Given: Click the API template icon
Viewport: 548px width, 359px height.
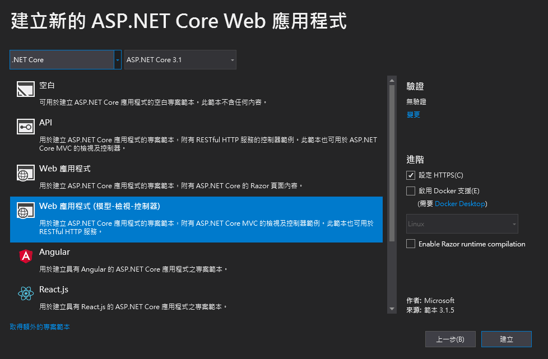Looking at the screenshot, I should (x=26, y=127).
